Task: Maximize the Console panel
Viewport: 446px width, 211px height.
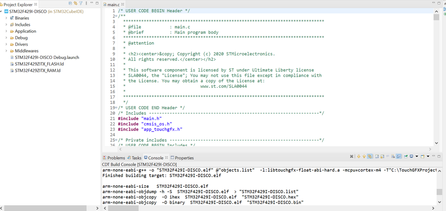Action: pyautogui.click(x=439, y=157)
